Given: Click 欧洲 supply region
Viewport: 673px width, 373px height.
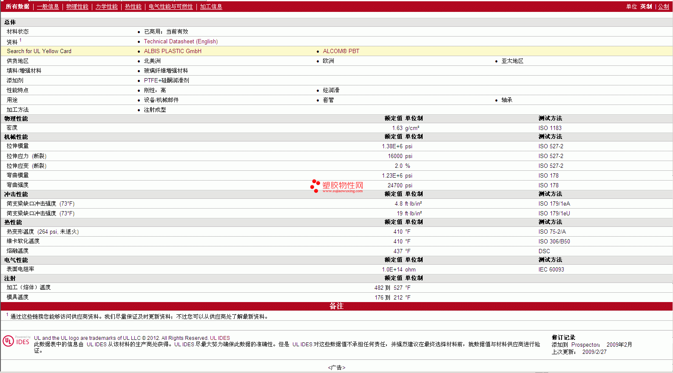Looking at the screenshot, I should [x=328, y=61].
